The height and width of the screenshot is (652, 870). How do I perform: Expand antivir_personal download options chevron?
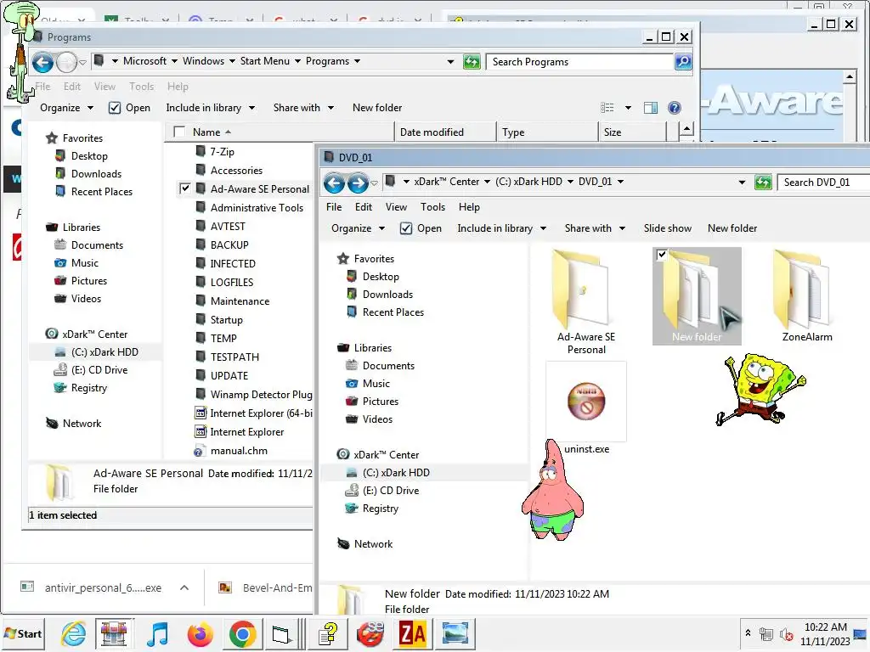[x=184, y=587]
